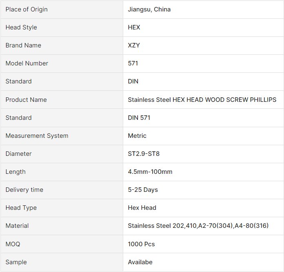Select the "XZY" brand name value
Image resolution: width=284 pixels, height=272 pixels.
pyautogui.click(x=134, y=45)
